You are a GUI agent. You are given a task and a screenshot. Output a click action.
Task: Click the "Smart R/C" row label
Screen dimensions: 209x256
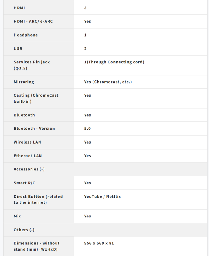click(25, 183)
